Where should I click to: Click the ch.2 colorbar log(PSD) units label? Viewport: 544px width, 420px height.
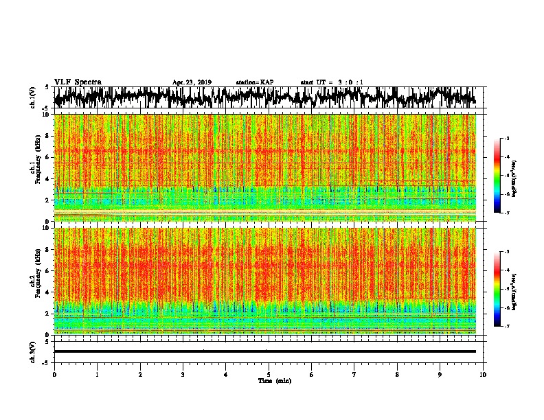tap(514, 292)
